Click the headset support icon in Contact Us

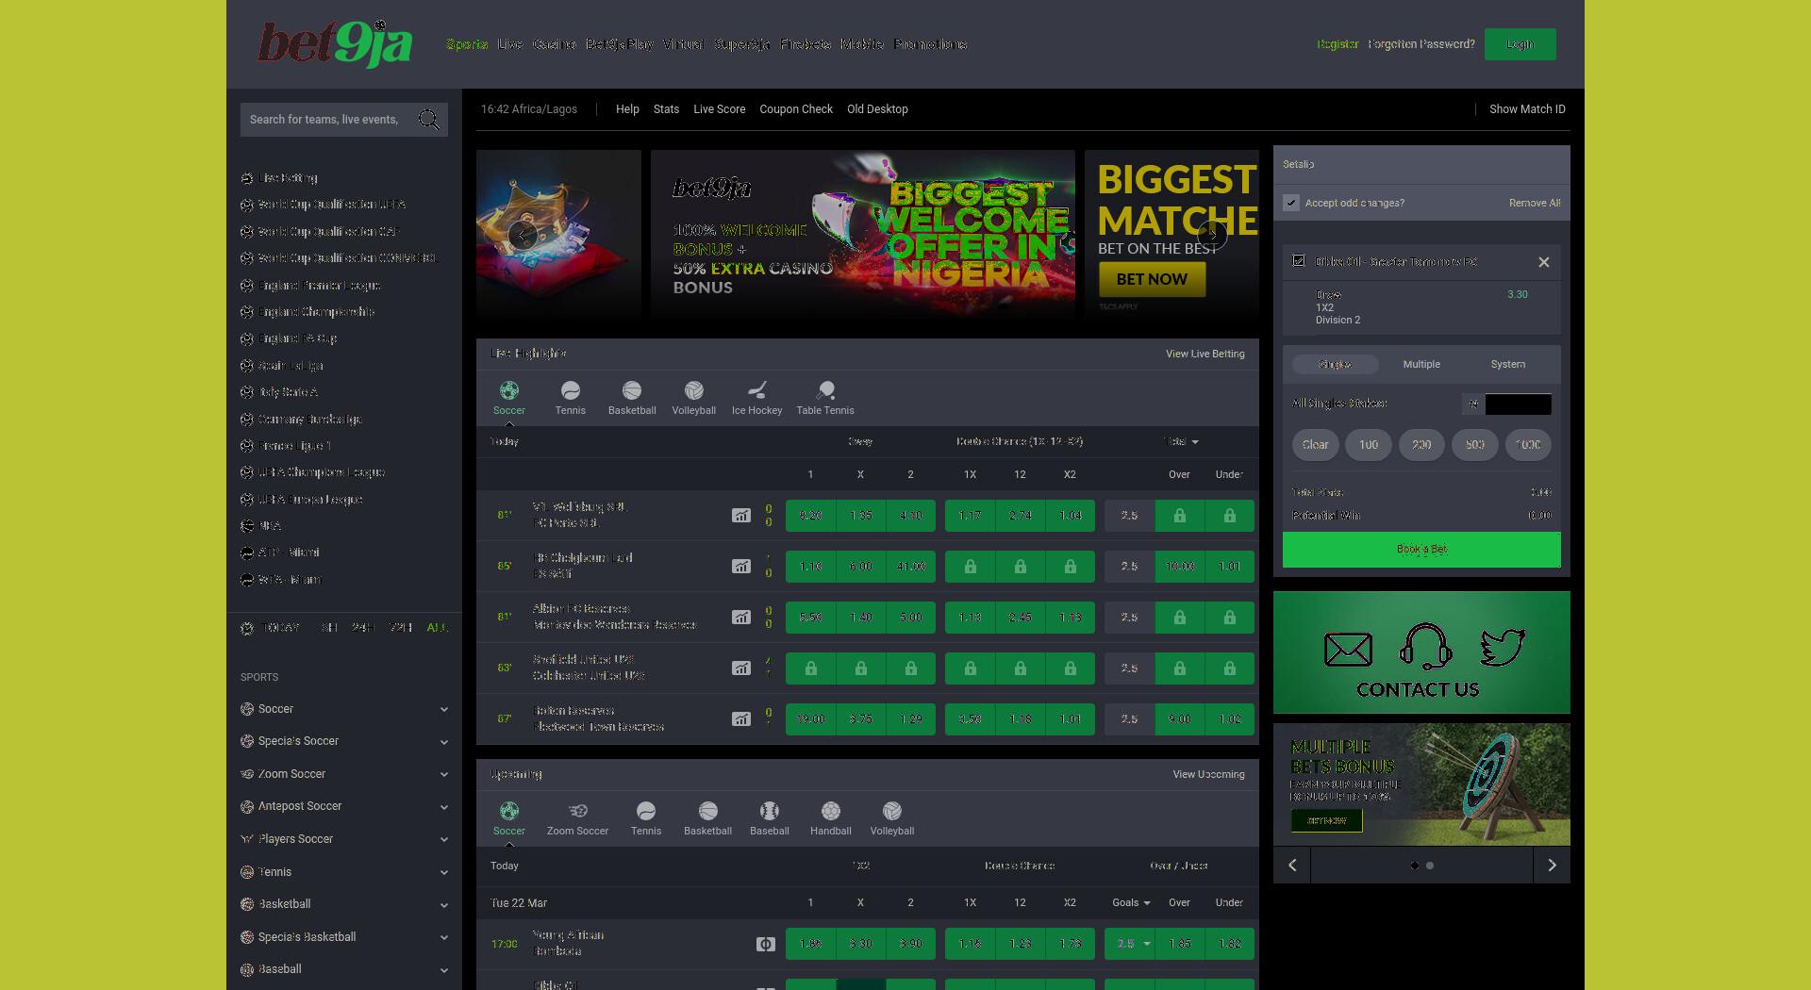click(1425, 647)
